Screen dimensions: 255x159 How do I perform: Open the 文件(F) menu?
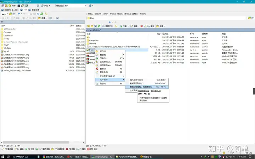[106, 14]
